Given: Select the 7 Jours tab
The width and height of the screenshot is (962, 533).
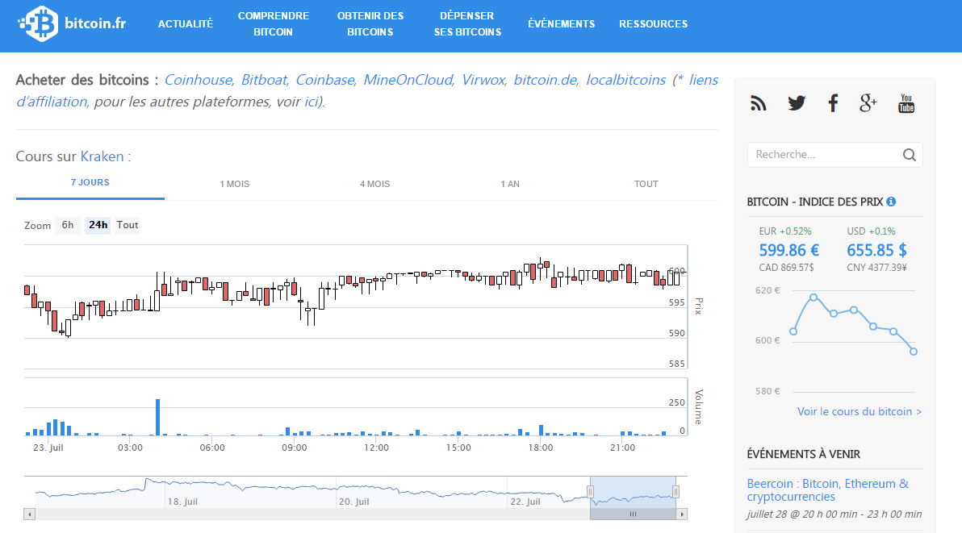Looking at the screenshot, I should pos(90,182).
